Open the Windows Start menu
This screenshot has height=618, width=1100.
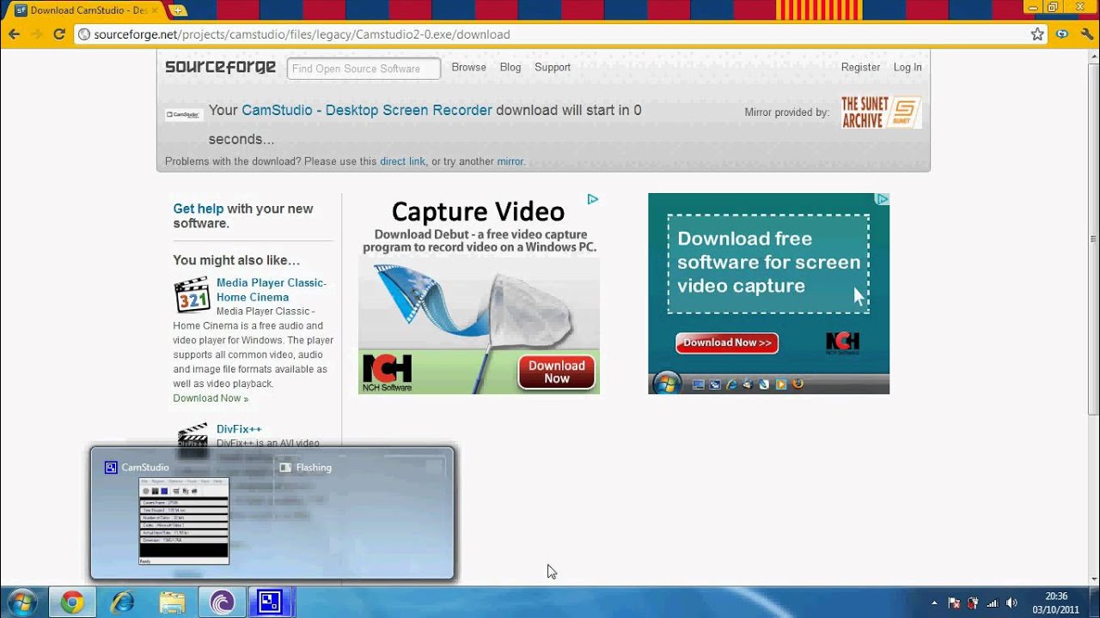(x=22, y=603)
